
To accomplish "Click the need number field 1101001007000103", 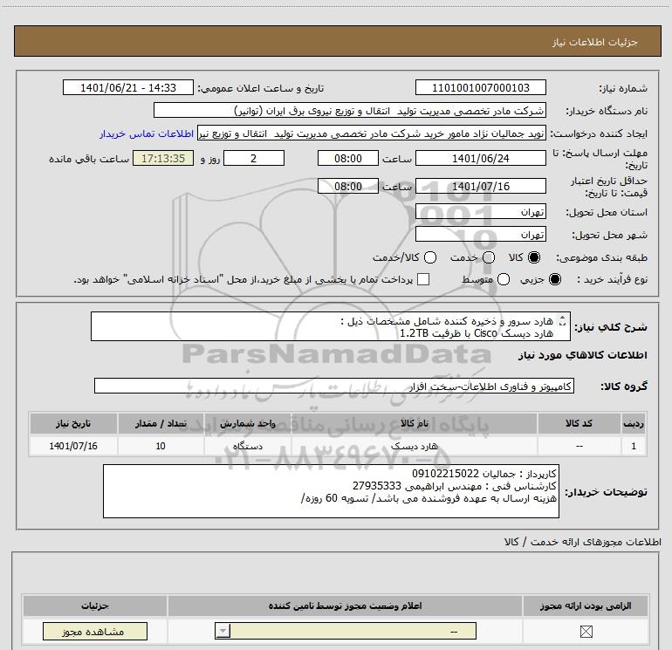I will pyautogui.click(x=480, y=87).
